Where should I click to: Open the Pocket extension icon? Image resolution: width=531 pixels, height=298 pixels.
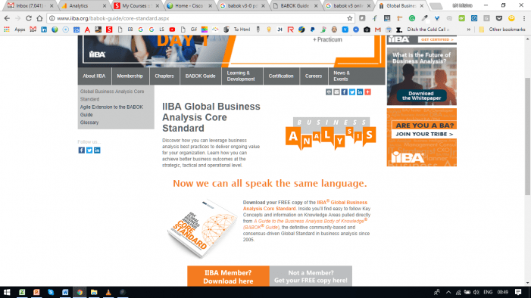pos(499,18)
